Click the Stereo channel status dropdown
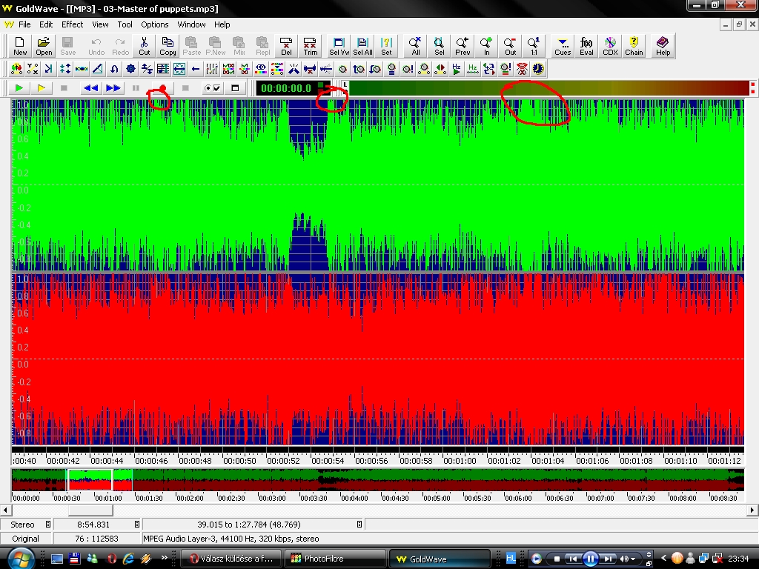759x569 pixels. click(48, 525)
